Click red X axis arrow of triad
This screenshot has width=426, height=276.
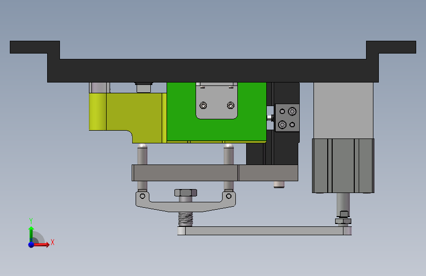[41, 245]
